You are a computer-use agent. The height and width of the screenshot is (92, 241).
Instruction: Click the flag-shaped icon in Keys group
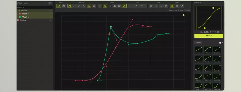119,6
